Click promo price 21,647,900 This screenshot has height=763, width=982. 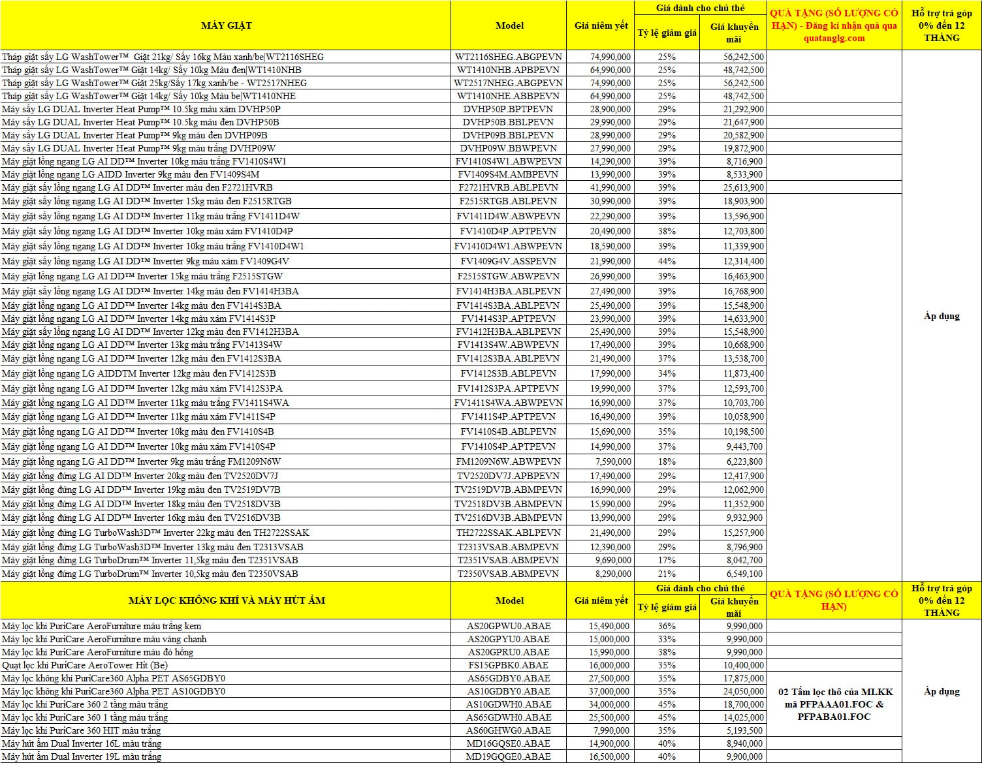click(733, 122)
